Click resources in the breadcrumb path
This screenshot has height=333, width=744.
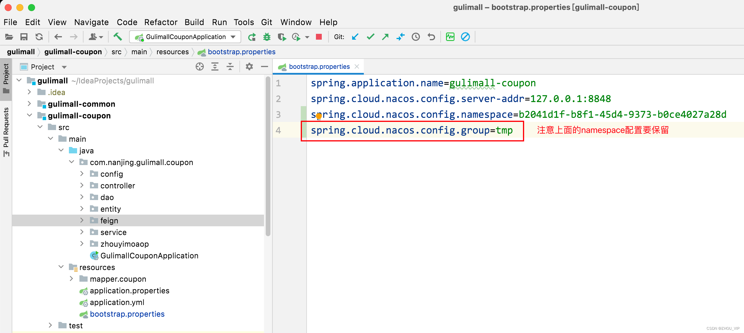pyautogui.click(x=172, y=52)
